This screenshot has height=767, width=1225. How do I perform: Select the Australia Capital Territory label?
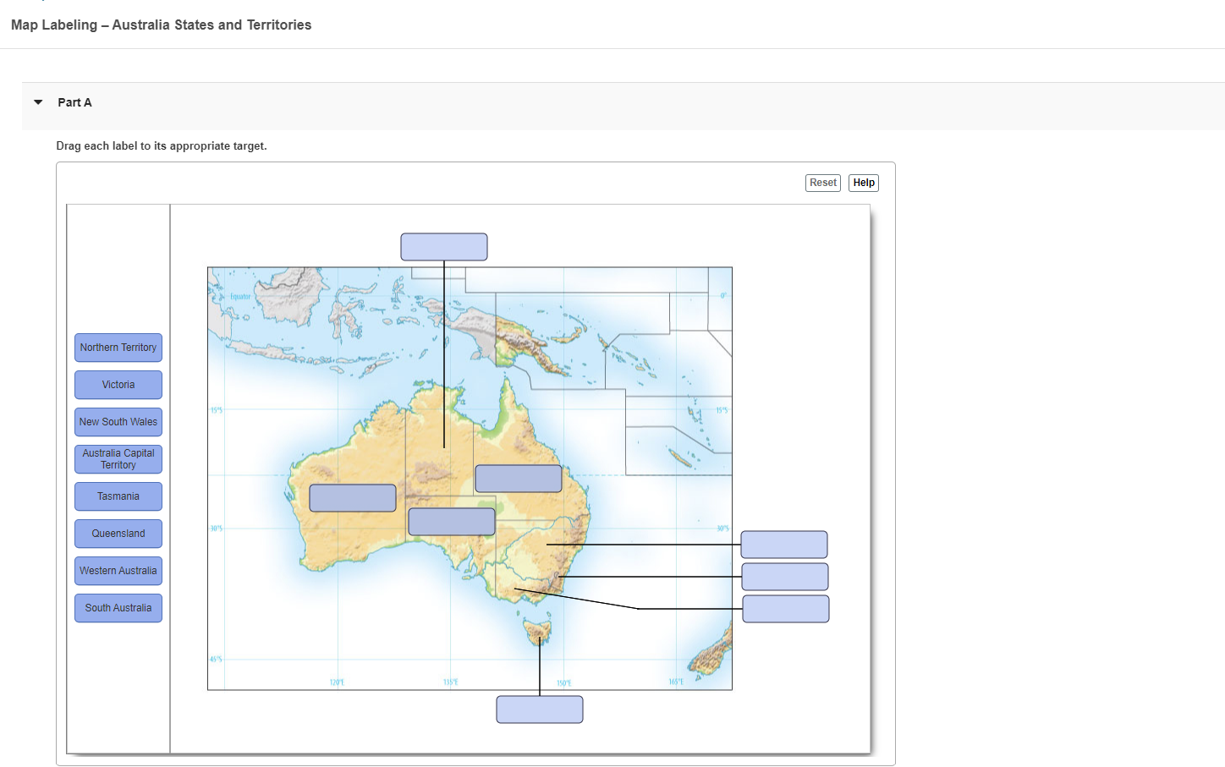(x=118, y=459)
